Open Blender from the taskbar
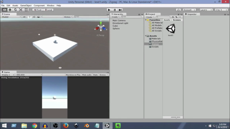Viewport: 230px width, 129px height. [87, 126]
